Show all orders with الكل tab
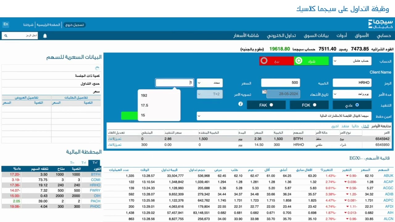Screen dimensions: 395x222 pyautogui.click(x=365, y=126)
